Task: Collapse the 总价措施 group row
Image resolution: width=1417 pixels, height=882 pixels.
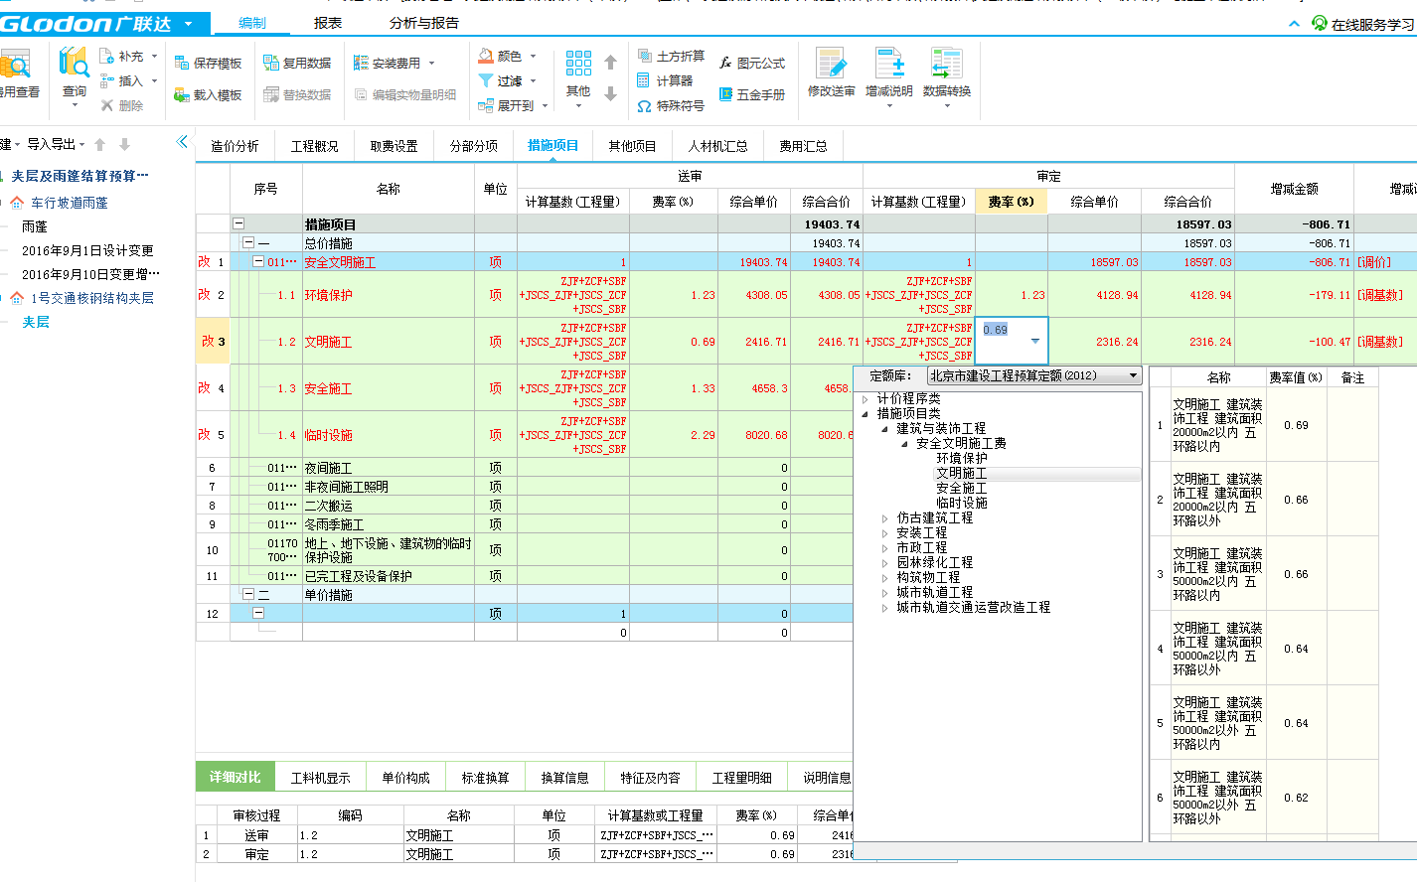Action: 248,243
